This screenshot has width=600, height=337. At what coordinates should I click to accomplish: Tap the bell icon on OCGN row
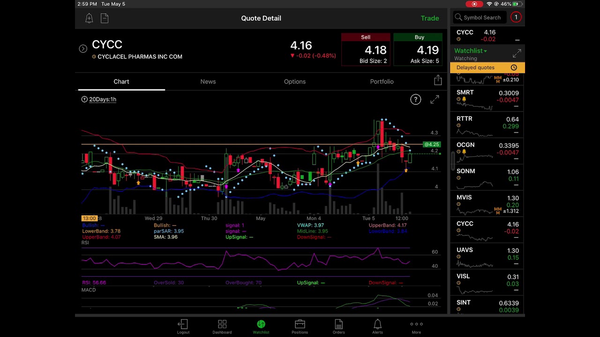tap(464, 152)
